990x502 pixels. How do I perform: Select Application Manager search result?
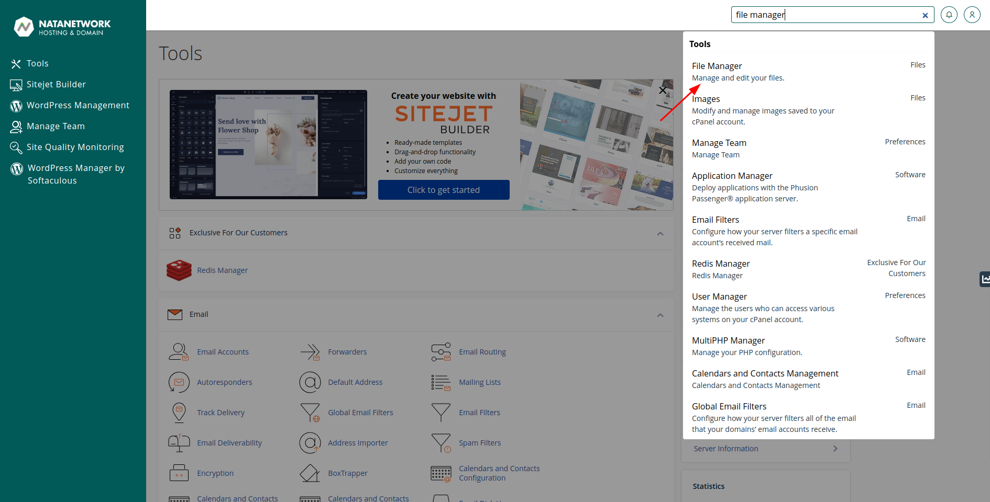(x=809, y=187)
